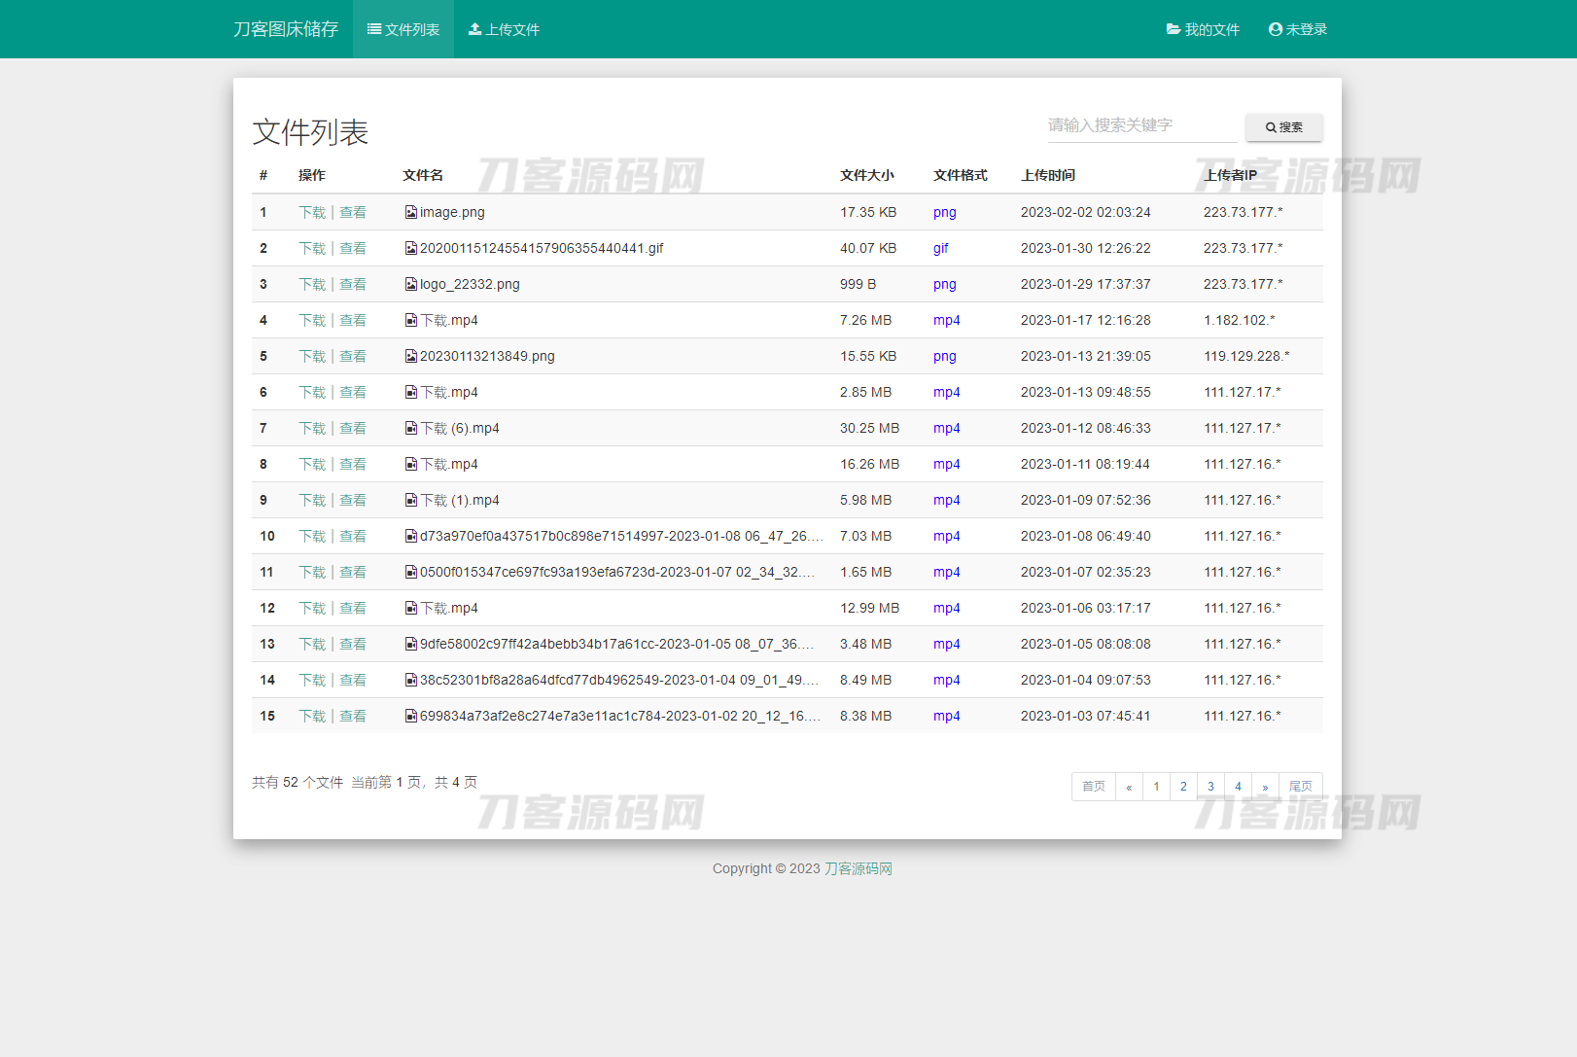
Task: Click the gif format link for the GIF file
Action: click(x=940, y=248)
